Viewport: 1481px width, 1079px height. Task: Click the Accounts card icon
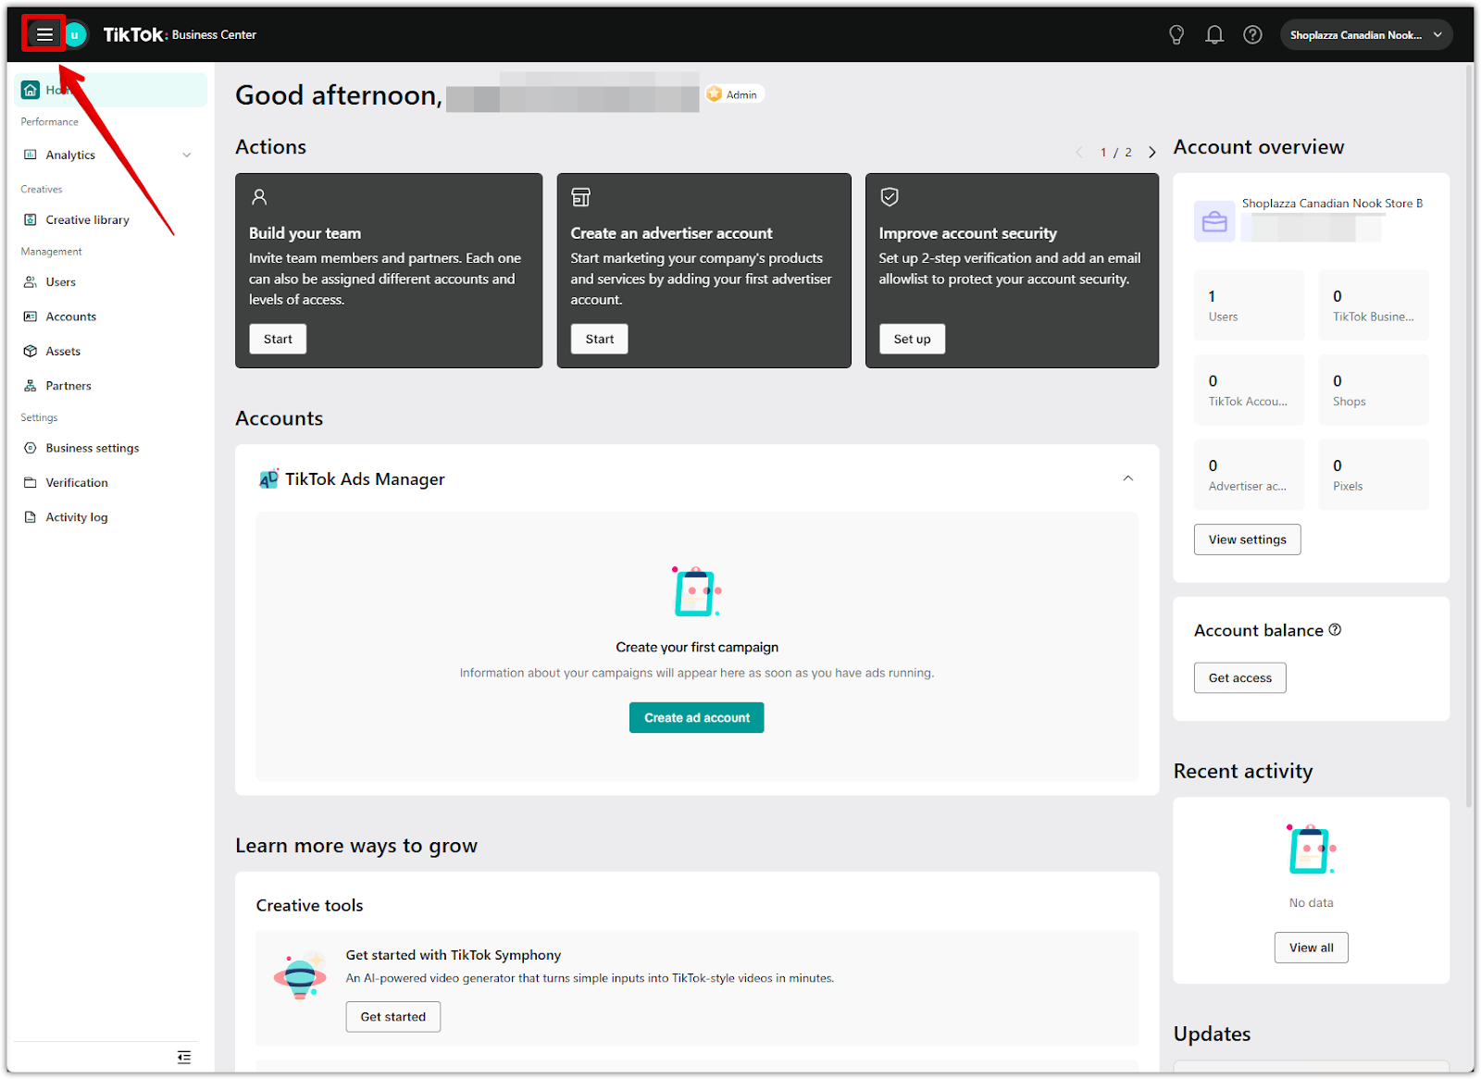pos(31,316)
